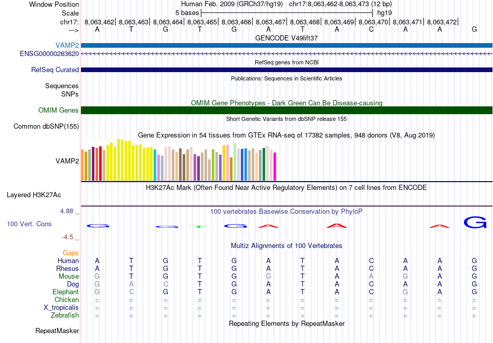
Task: Click the light-blue VAMP2 GENCODE gene bar
Action: click(286, 46)
